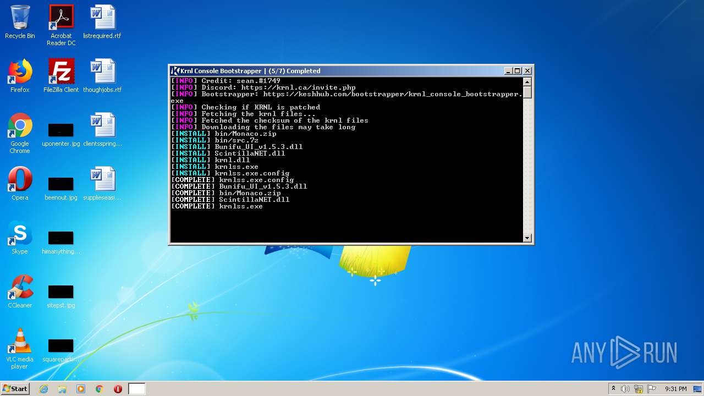Click console scrollbar down arrow
704x396 pixels.
[527, 238]
